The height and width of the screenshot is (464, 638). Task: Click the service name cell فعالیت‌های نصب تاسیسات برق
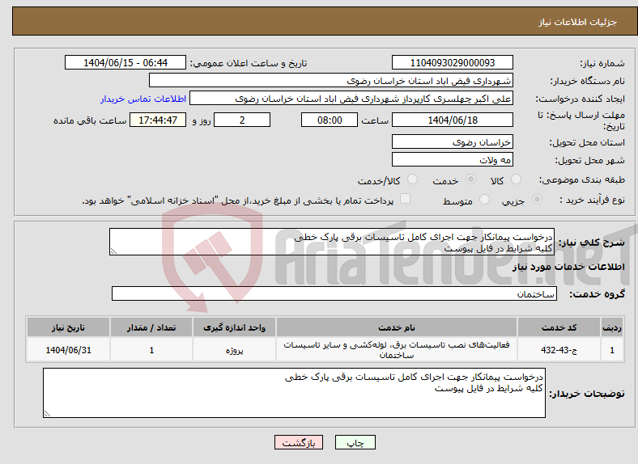[x=396, y=350]
